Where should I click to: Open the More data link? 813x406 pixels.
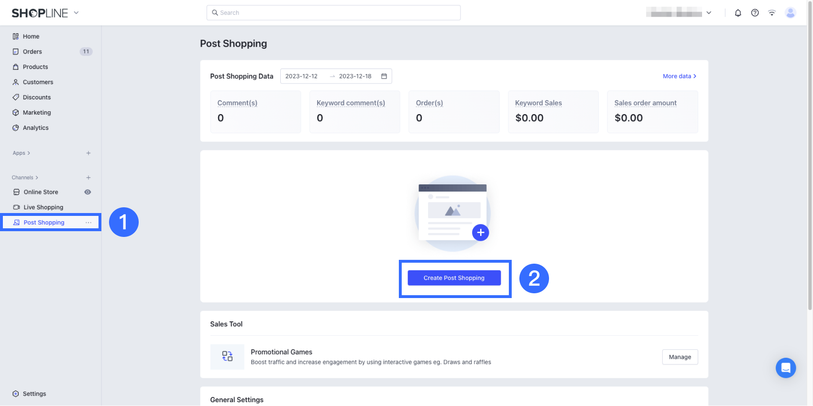(679, 76)
